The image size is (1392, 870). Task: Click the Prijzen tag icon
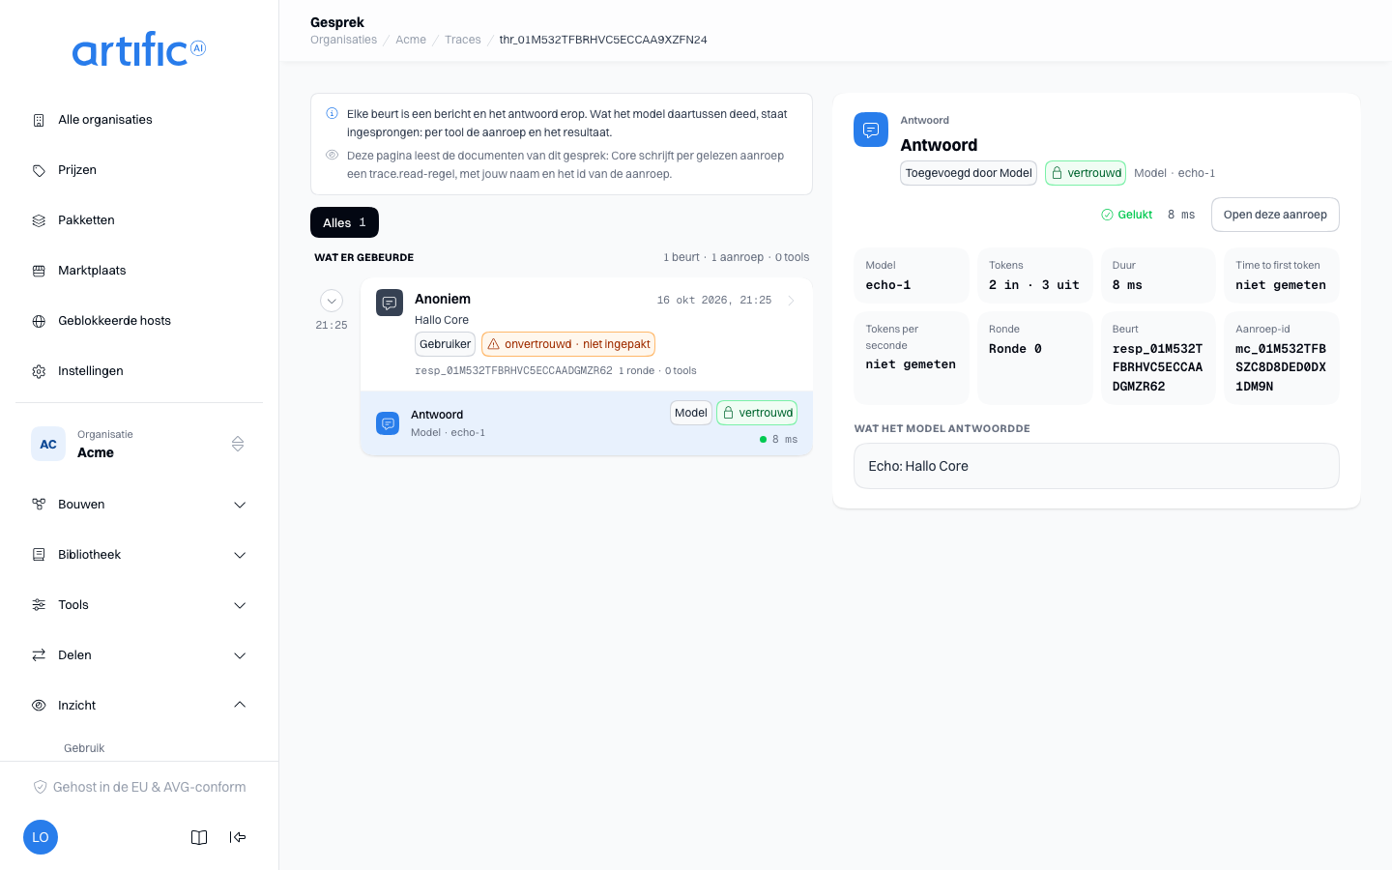coord(39,170)
